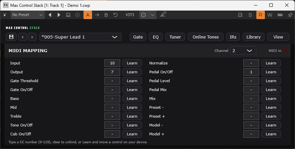The width and height of the screenshot is (295, 149).
Task: Maximize the Max Control Stack window
Action: click(271, 5)
